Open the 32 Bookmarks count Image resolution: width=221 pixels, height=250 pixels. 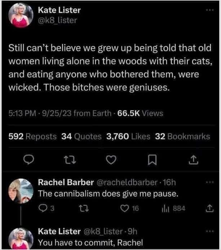coord(182,137)
